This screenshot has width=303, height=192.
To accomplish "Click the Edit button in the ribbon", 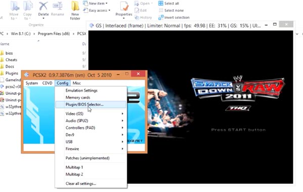I will tap(141, 11).
